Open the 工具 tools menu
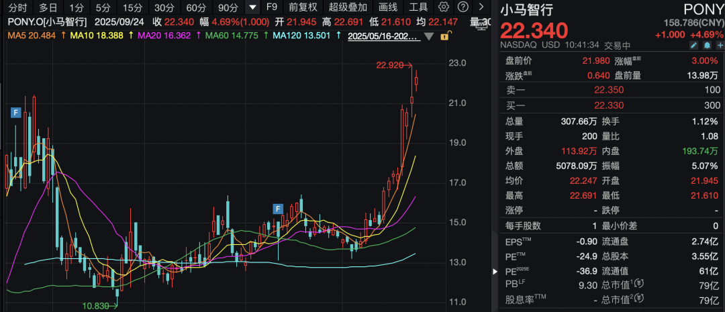The height and width of the screenshot is (312, 725). tap(418, 7)
